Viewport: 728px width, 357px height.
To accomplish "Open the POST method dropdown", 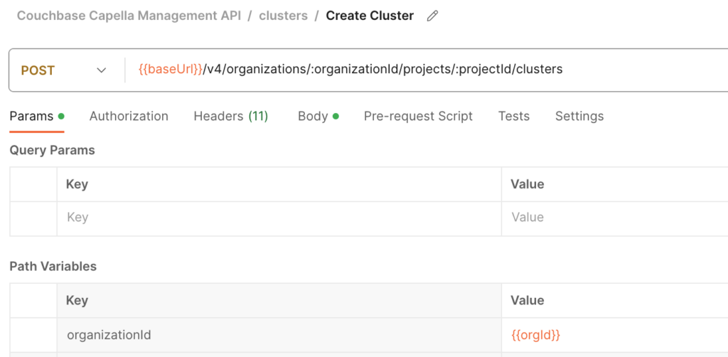I will tap(63, 70).
